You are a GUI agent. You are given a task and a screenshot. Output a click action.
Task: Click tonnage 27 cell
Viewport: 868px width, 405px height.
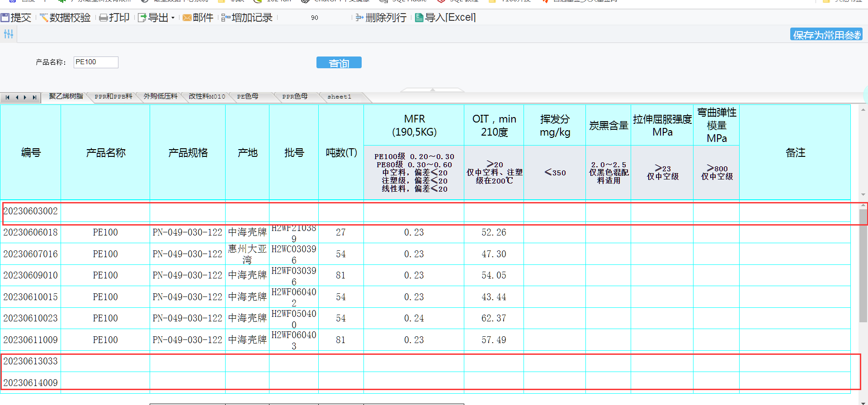click(x=341, y=232)
